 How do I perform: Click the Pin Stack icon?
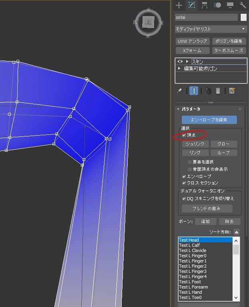(179, 91)
